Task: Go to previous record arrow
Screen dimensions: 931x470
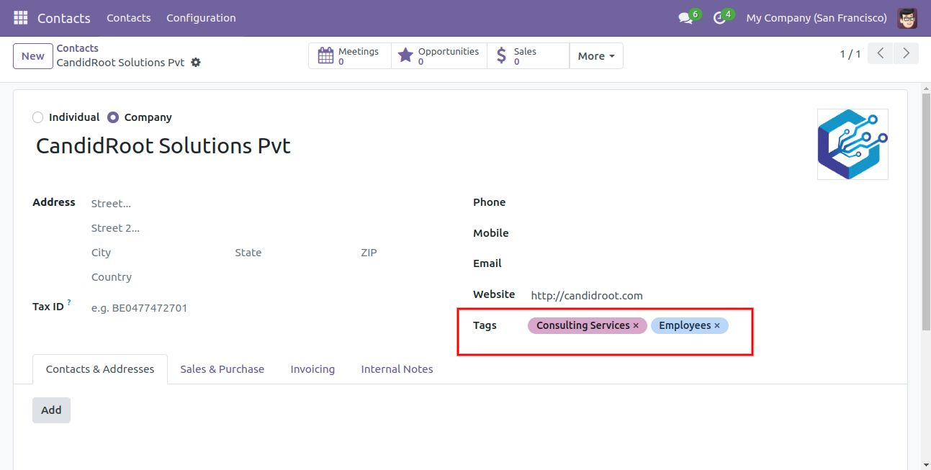Action: (x=881, y=54)
